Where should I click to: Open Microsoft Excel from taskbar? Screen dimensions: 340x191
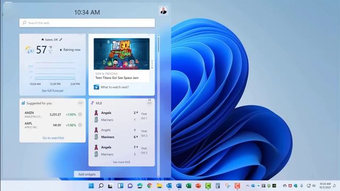click(189, 186)
